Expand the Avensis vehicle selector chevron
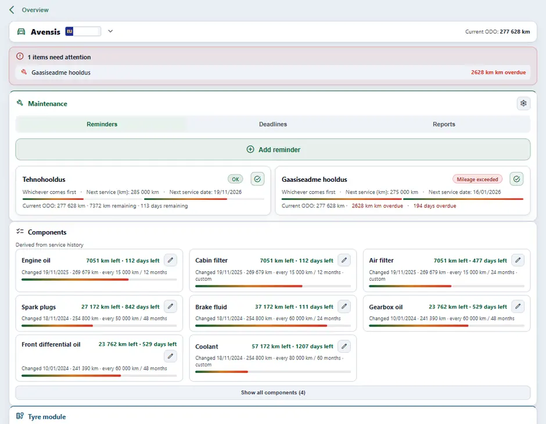546x424 pixels. coord(110,31)
